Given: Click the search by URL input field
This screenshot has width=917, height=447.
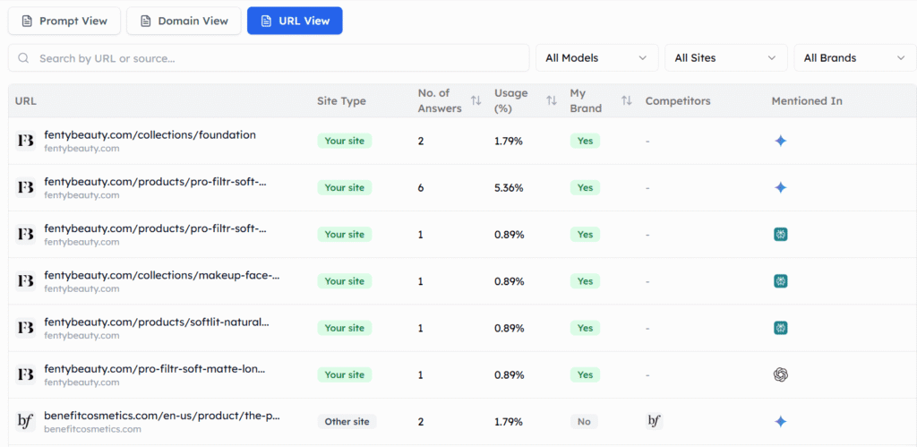Looking at the screenshot, I should click(269, 58).
